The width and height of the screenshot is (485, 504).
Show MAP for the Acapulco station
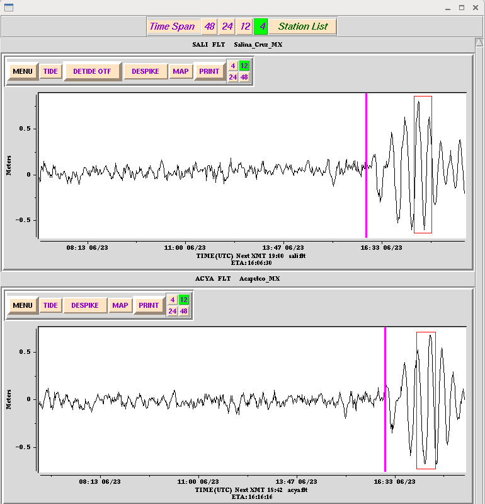[120, 305]
